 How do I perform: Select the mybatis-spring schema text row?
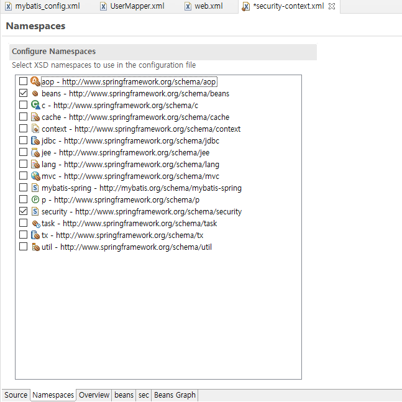coord(142,188)
